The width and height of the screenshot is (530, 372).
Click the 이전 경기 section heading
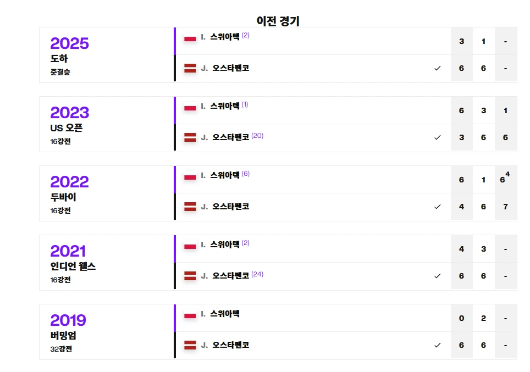278,21
